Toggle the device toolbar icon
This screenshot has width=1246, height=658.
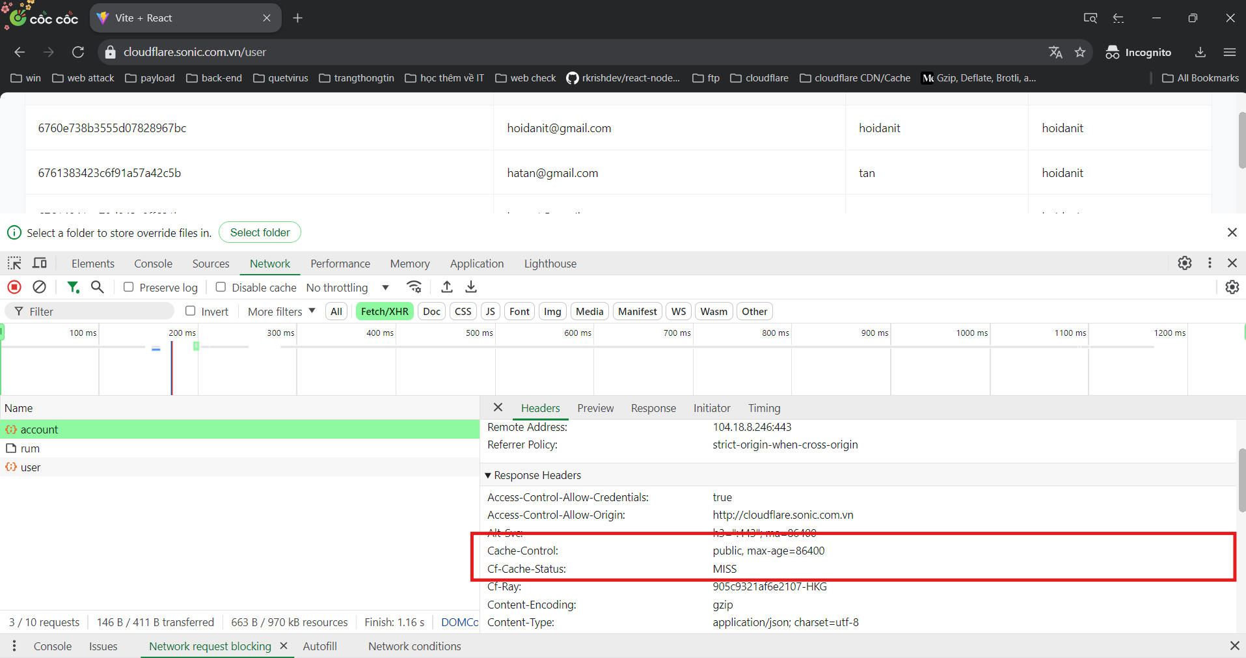coord(40,263)
